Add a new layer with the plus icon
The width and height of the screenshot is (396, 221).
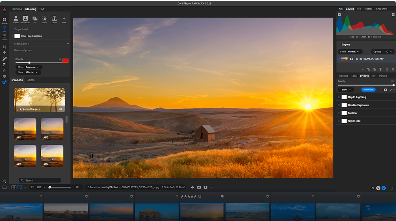click(362, 69)
